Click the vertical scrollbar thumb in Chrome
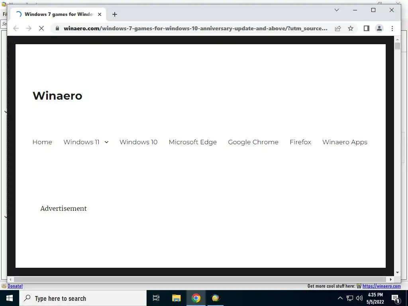The image size is (408, 306). click(x=397, y=46)
